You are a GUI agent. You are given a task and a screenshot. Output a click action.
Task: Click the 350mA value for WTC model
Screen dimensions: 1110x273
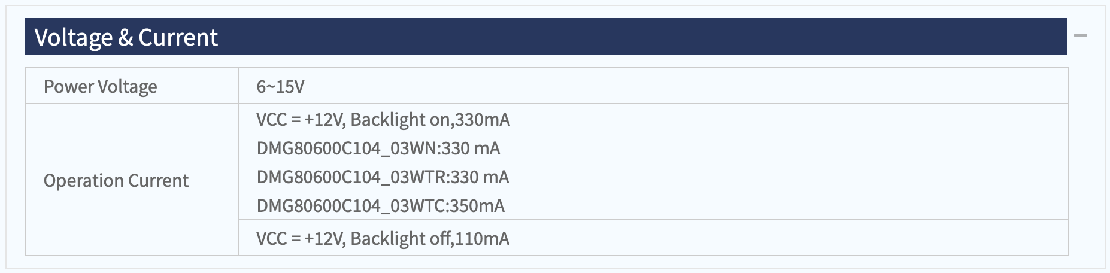(477, 206)
